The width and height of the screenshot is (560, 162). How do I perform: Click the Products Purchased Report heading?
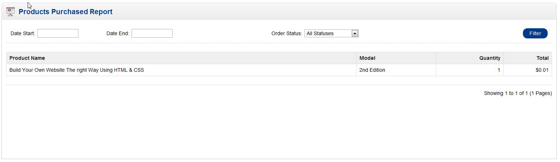pyautogui.click(x=65, y=12)
